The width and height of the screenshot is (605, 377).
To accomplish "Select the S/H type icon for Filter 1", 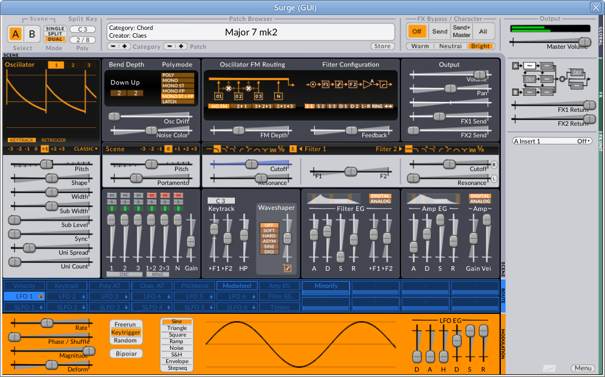I will point(281,149).
